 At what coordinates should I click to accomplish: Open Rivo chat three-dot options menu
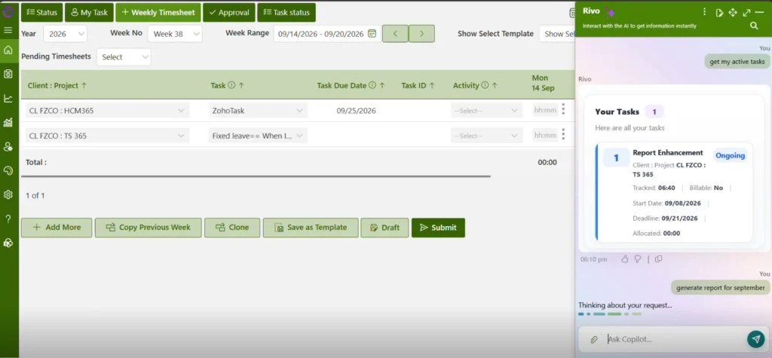(705, 11)
